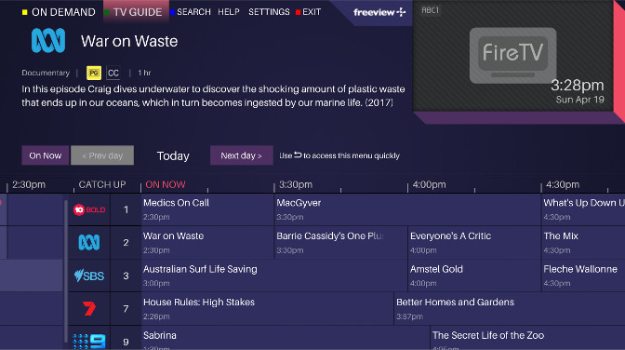Viewport: 625px width, 350px height.
Task: Click channel number 1
Action: point(126,209)
